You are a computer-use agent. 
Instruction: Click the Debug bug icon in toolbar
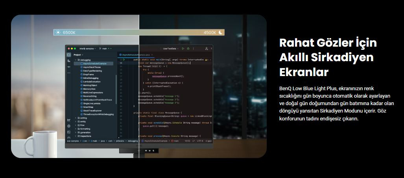[x=188, y=49]
